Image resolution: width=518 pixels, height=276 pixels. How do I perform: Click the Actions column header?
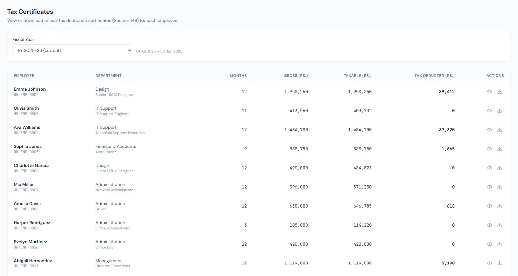[x=495, y=76]
